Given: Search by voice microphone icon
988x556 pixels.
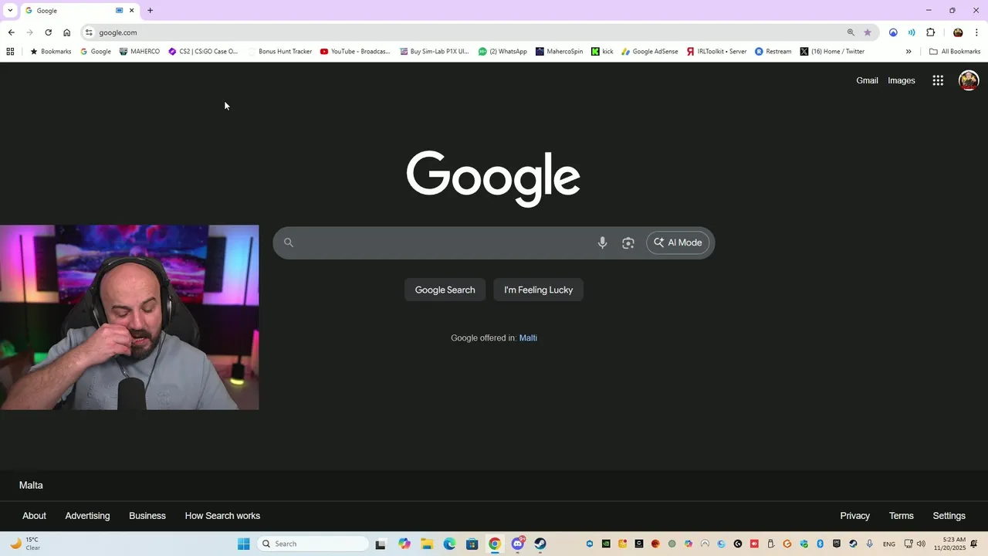Looking at the screenshot, I should (x=602, y=242).
